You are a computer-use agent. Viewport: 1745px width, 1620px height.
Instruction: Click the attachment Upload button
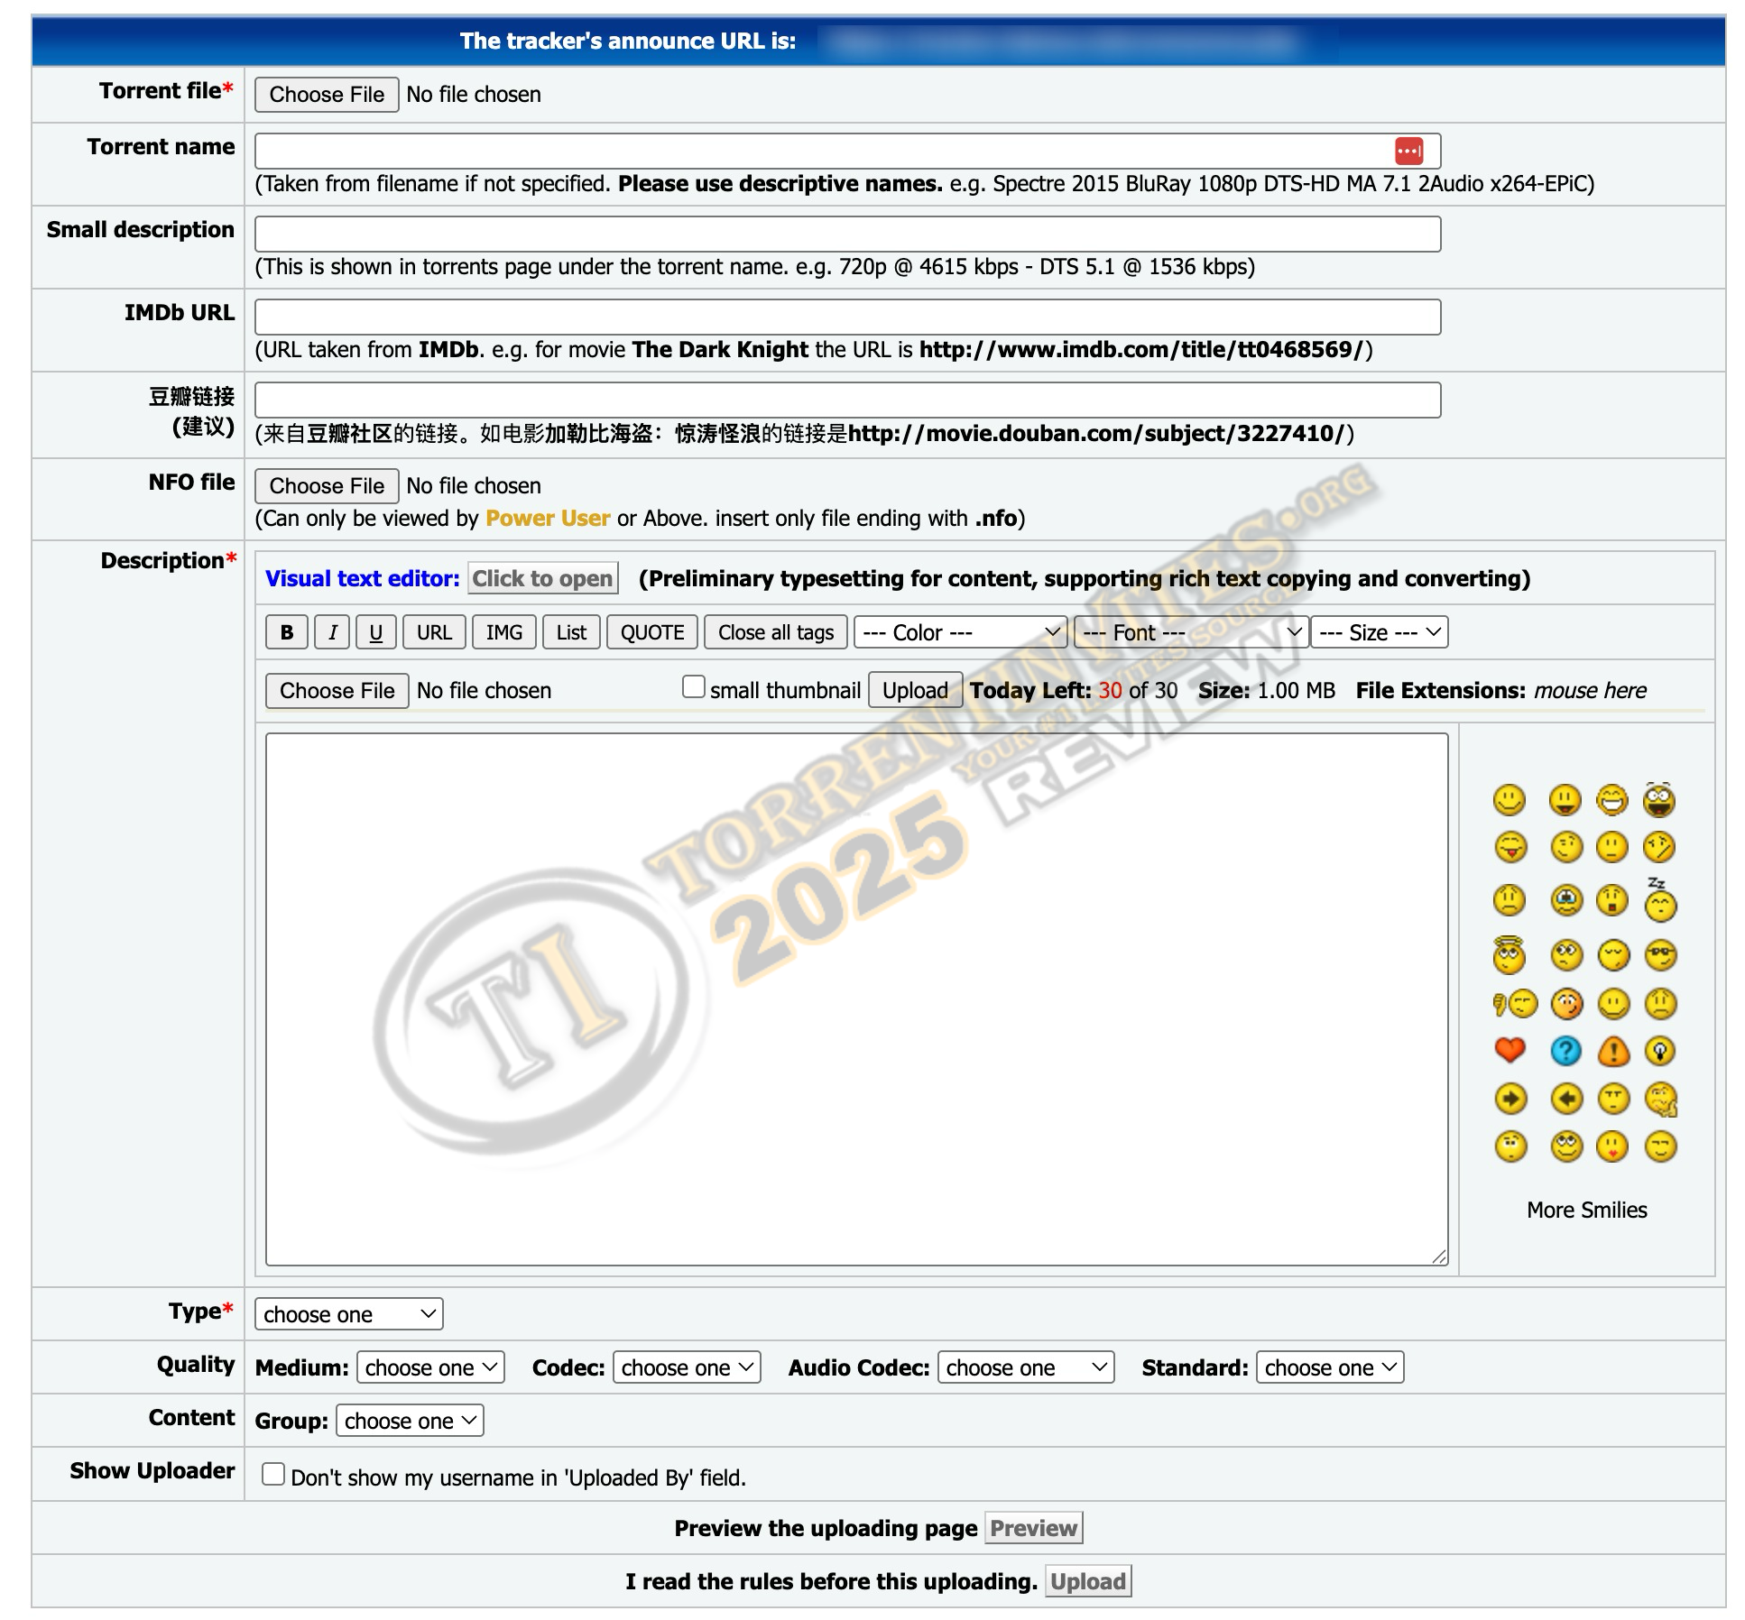tap(915, 690)
